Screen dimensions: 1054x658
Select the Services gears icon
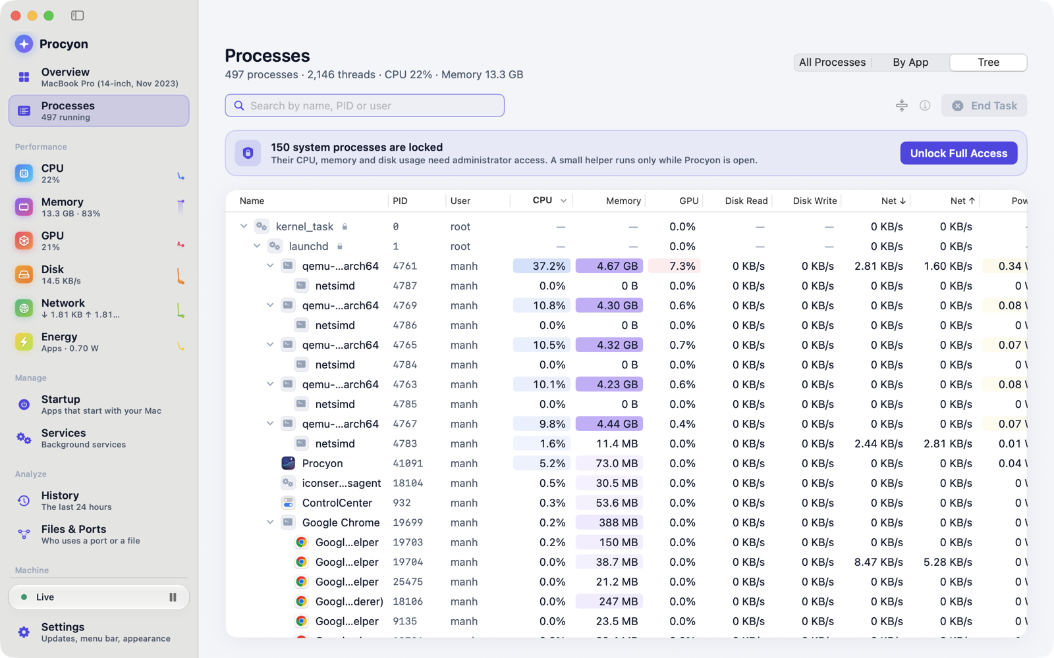click(24, 438)
